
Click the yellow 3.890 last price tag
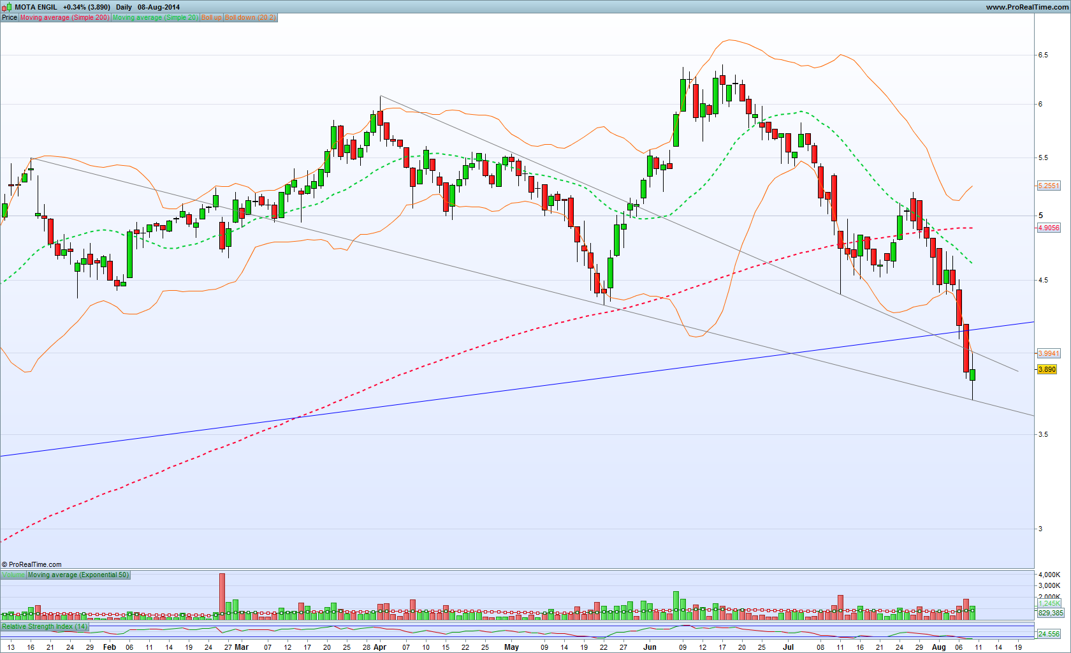pos(1047,369)
